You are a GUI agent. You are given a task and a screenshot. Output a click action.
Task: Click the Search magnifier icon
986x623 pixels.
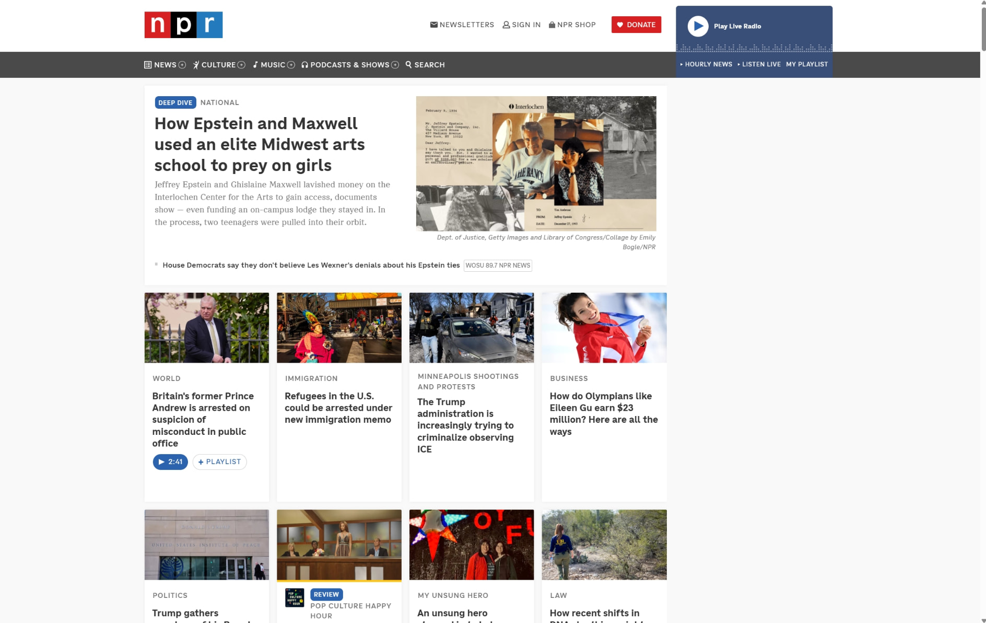[x=408, y=65]
